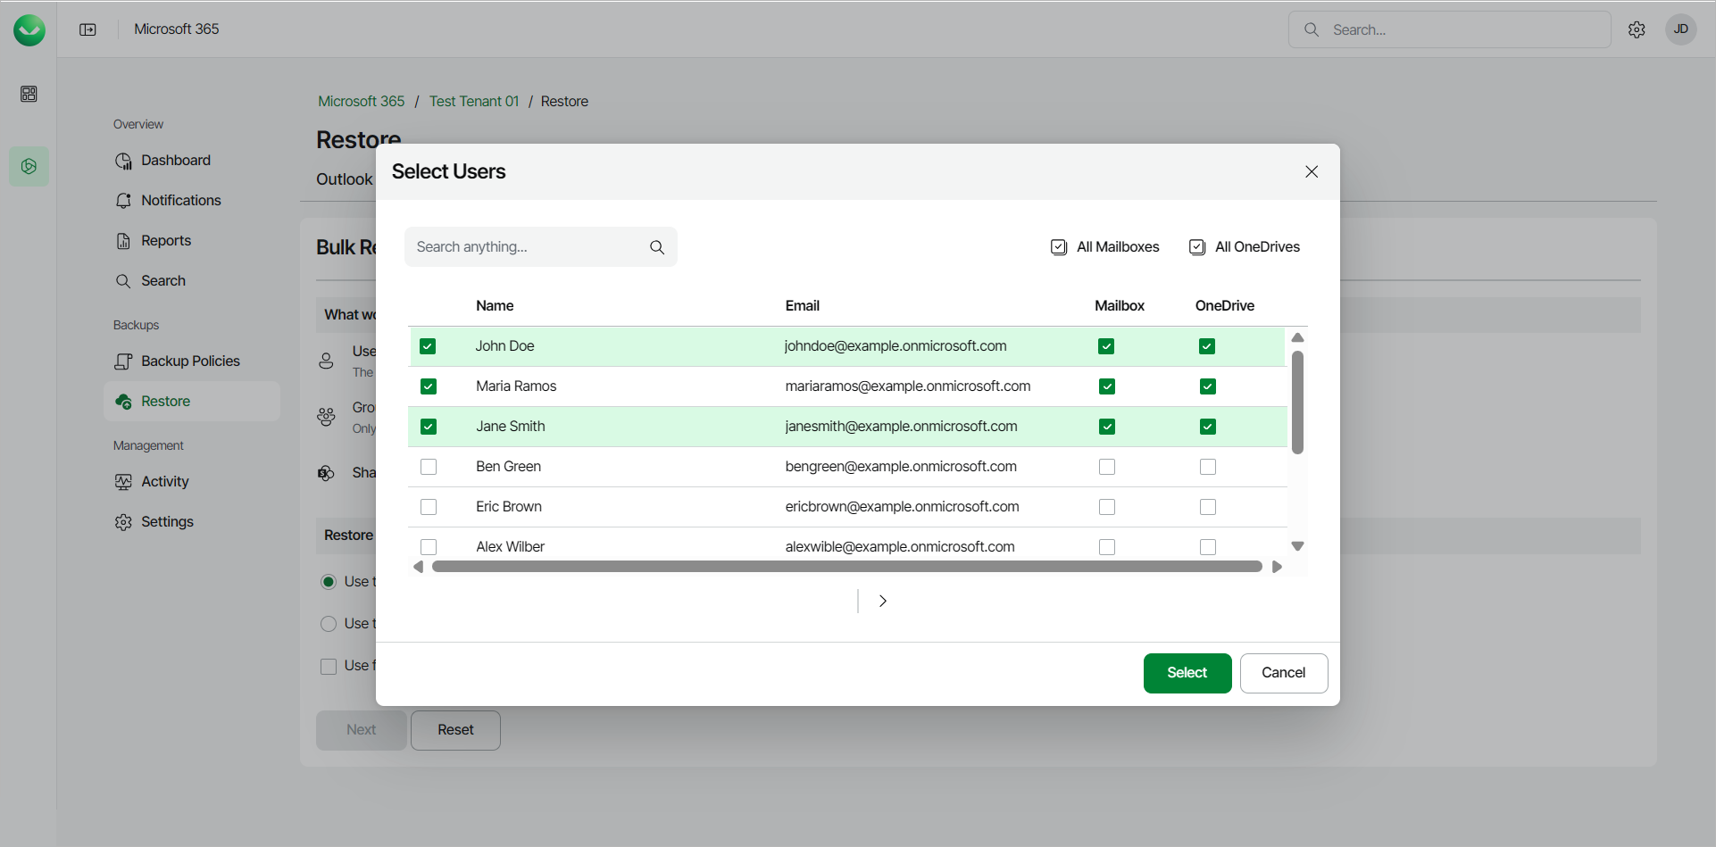Open Backup Policies icon in sidebar
The width and height of the screenshot is (1716, 847).
(123, 361)
